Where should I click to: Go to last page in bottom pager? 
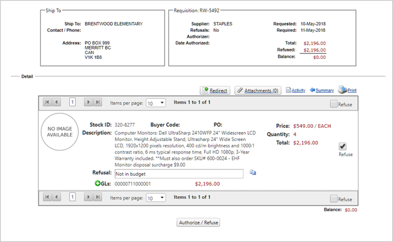point(98,197)
